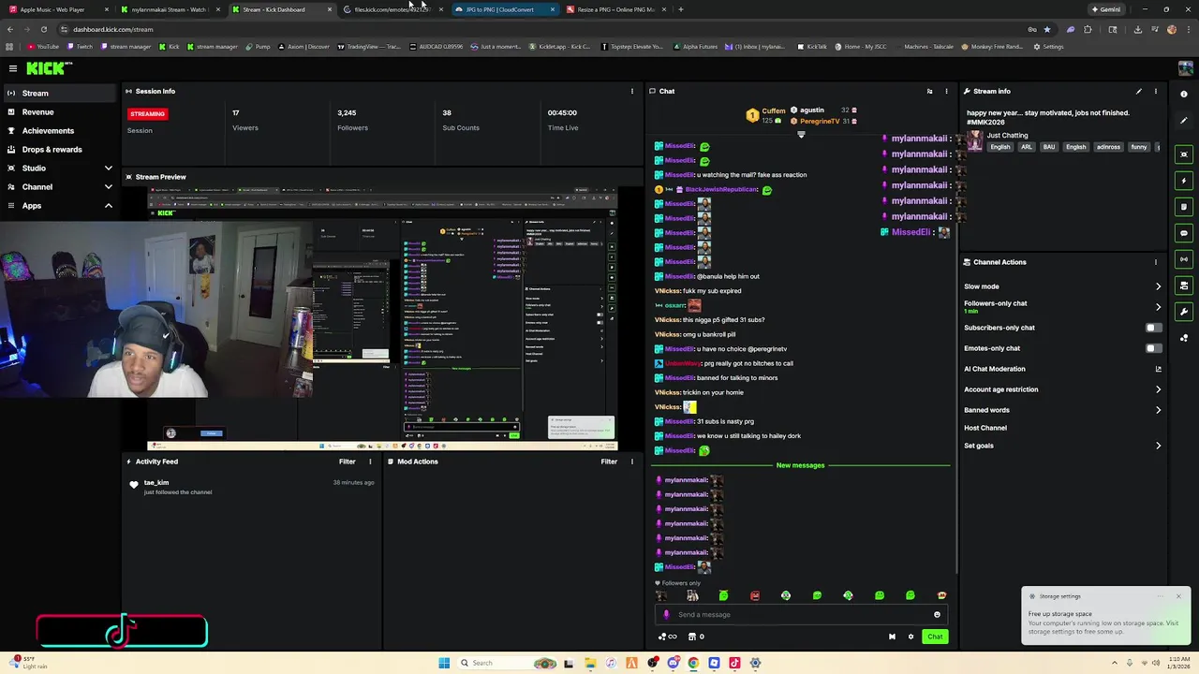The width and height of the screenshot is (1199, 674).
Task: Click in the Send a message field
Action: pos(801,615)
